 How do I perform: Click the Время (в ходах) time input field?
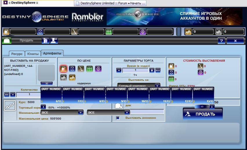(135, 70)
